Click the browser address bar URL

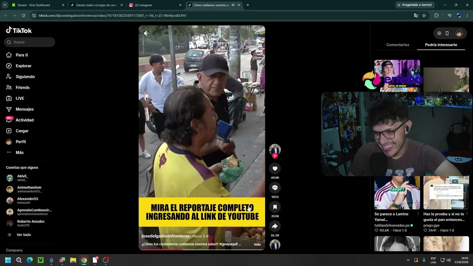[112, 16]
